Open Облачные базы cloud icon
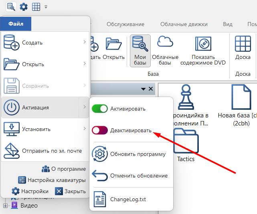This screenshot has height=214, width=257. [x=165, y=43]
